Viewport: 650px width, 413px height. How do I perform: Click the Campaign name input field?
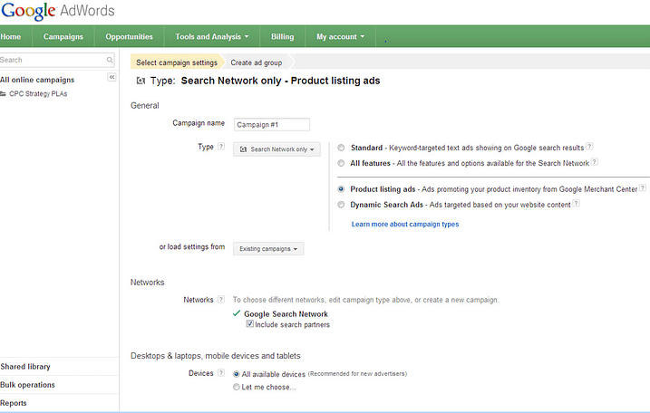point(272,124)
